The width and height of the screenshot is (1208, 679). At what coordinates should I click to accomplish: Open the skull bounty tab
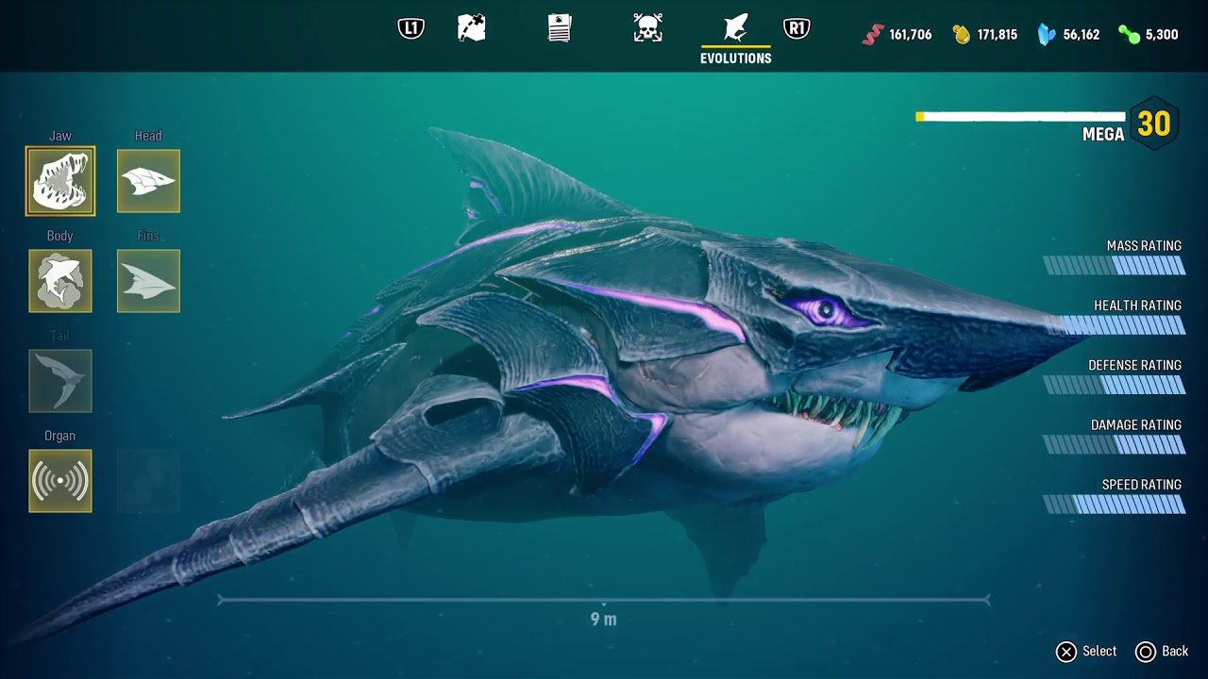647,28
